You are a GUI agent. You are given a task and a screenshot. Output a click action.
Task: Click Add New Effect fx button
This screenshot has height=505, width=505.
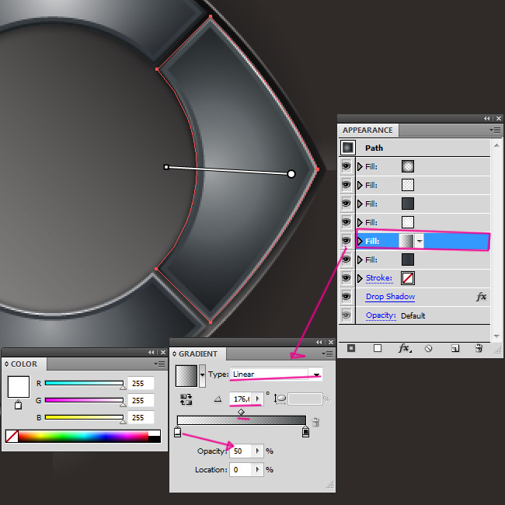(404, 349)
